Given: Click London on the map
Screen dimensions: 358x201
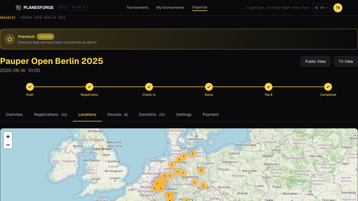Looking at the screenshot, I should (115, 178).
